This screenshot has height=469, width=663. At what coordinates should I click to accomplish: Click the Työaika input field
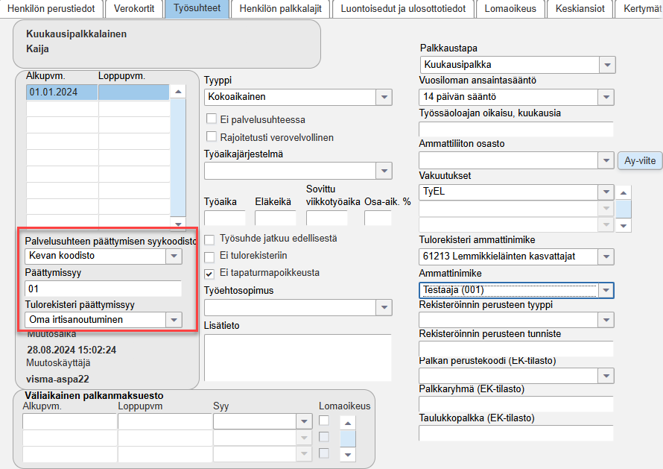pos(224,218)
